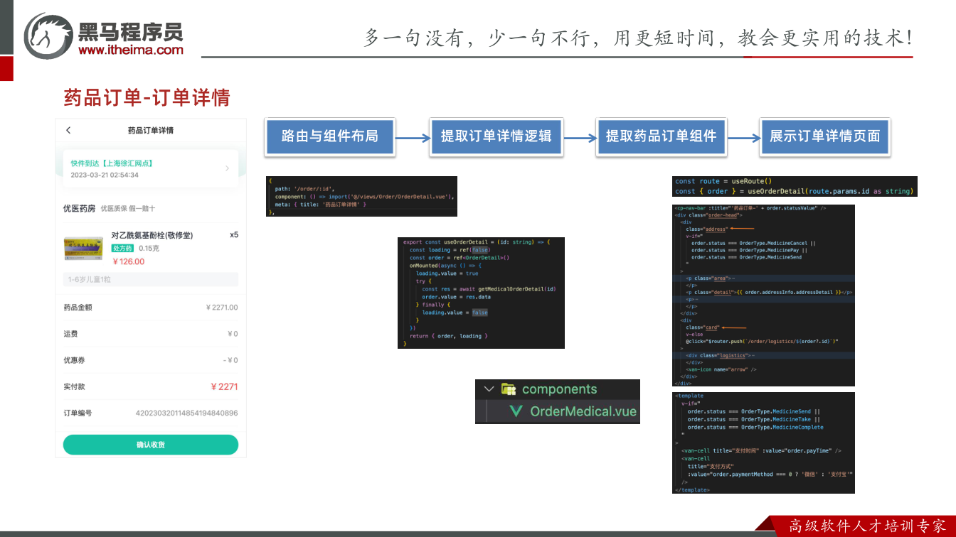Open the logistics card chevron arrow
The width and height of the screenshot is (956, 537).
pyautogui.click(x=227, y=168)
